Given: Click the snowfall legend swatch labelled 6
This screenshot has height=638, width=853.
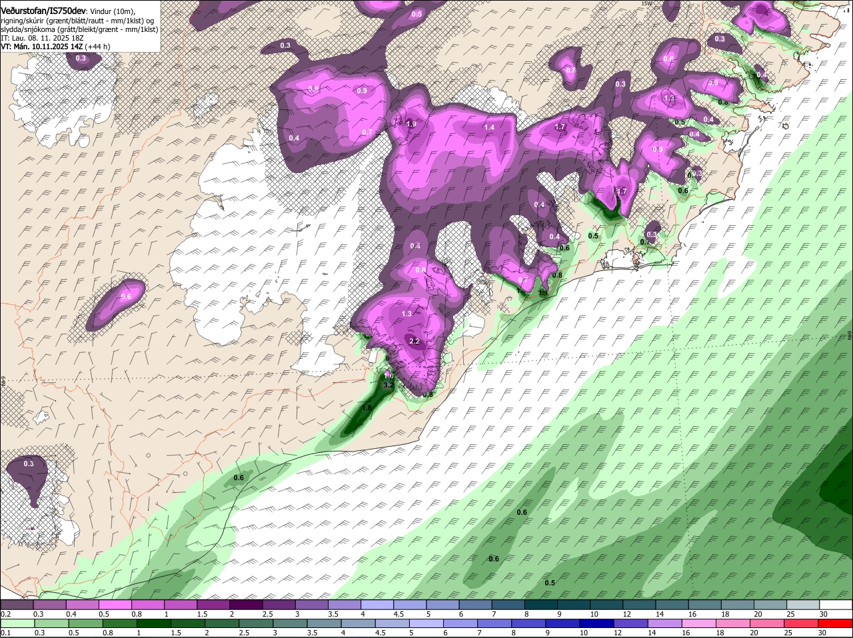Looking at the screenshot, I should tap(474, 604).
